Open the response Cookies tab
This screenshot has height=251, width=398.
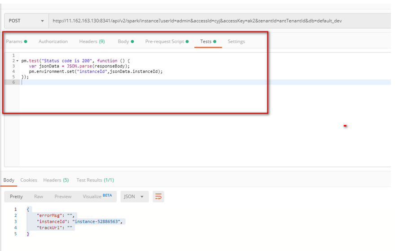[29, 180]
